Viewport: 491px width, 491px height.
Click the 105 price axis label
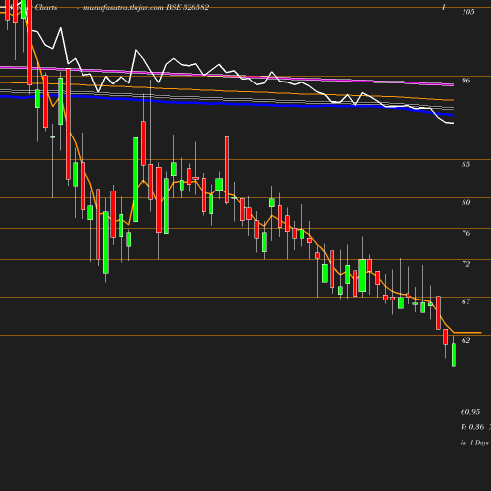tap(468, 12)
